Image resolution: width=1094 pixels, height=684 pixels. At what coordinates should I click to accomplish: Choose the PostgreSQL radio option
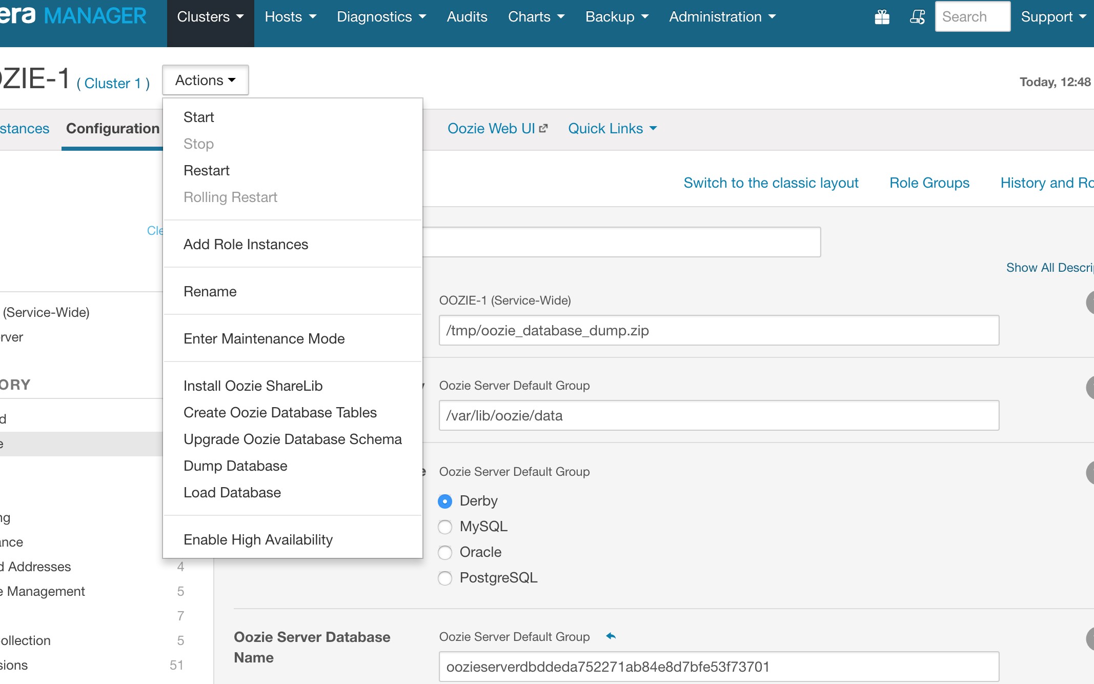[x=445, y=578]
